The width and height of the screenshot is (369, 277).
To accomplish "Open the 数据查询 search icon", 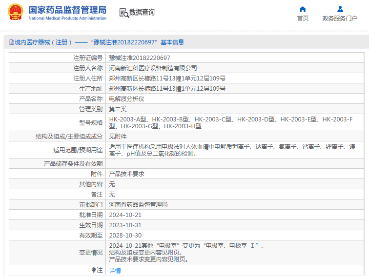I will (x=124, y=13).
